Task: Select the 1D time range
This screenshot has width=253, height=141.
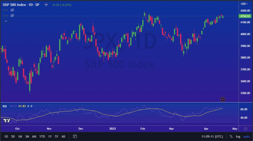Action: [x=6, y=136]
